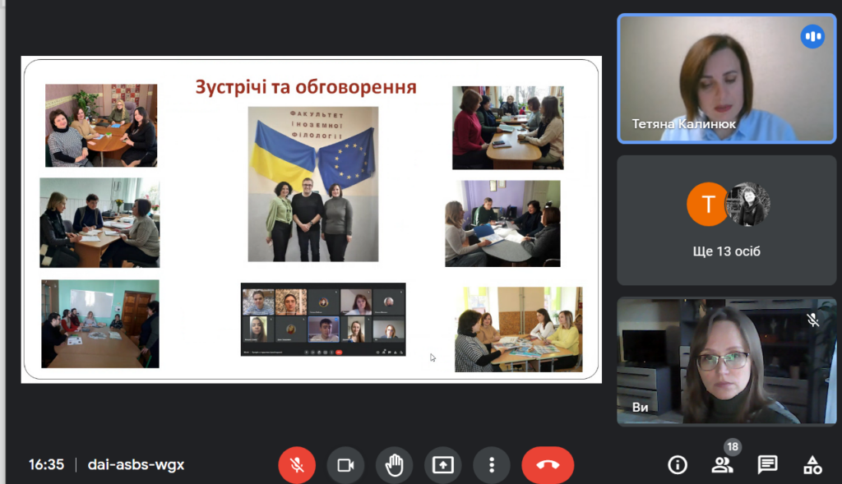Open the activities shapes icon
This screenshot has width=842, height=484.
point(812,465)
